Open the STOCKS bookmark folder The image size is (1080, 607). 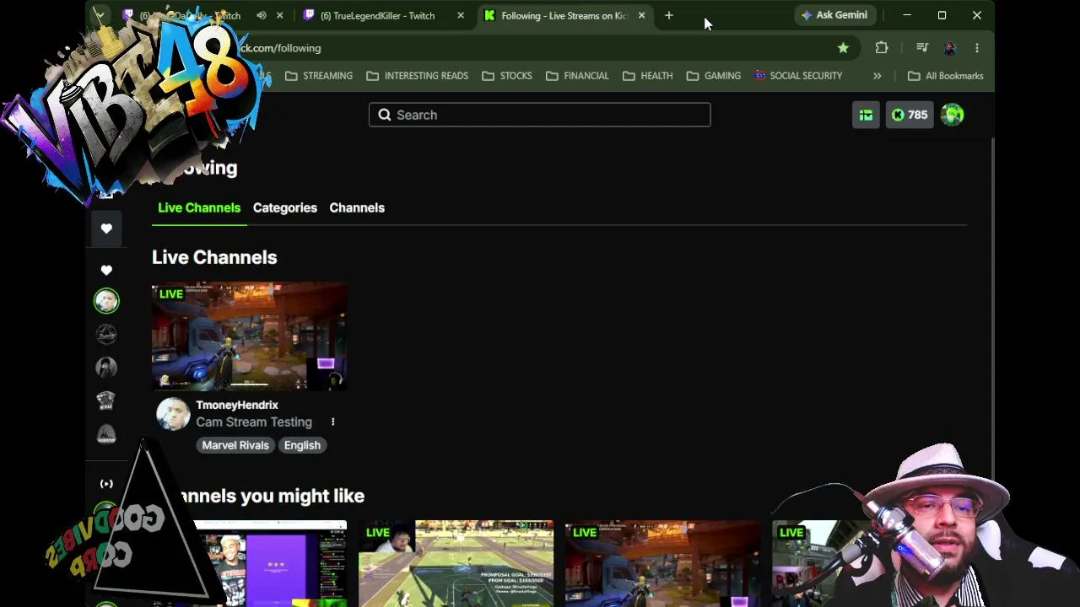pos(506,76)
